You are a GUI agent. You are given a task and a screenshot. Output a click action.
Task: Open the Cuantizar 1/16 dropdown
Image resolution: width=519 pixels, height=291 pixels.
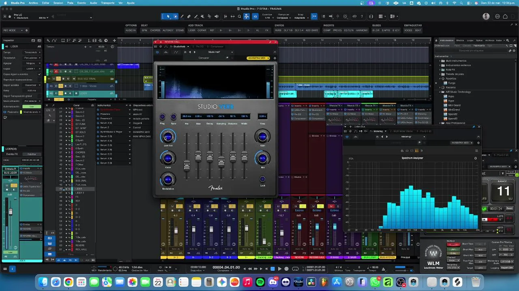point(268,18)
